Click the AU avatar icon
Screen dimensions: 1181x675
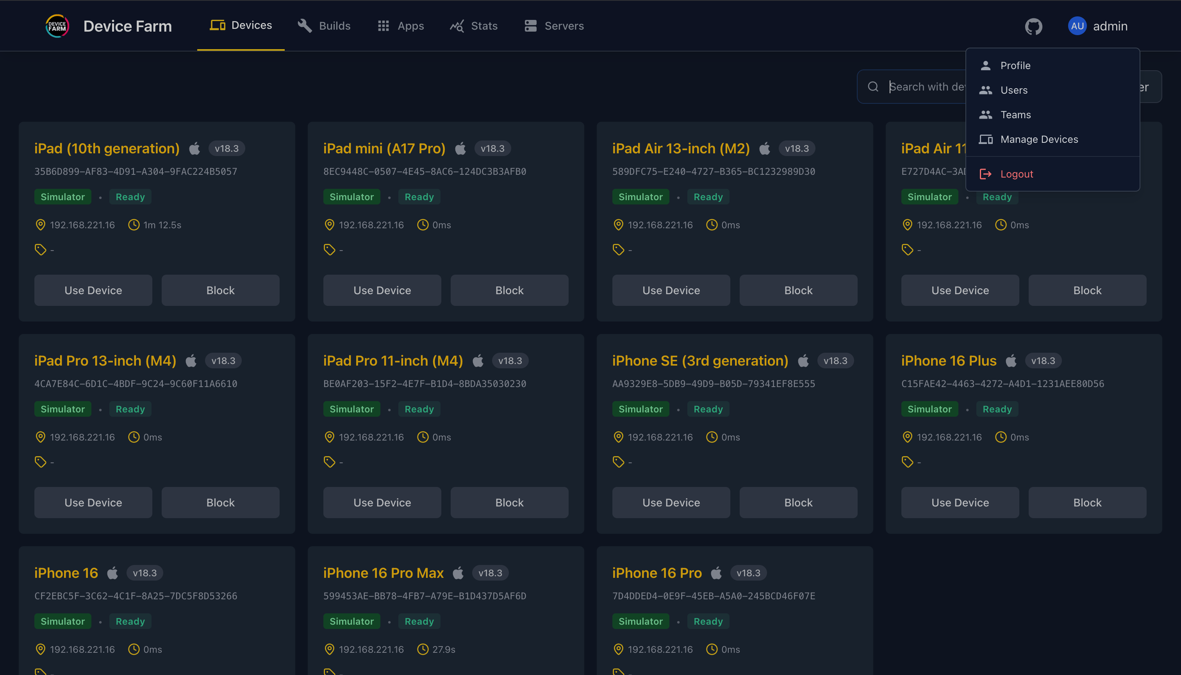pos(1077,26)
